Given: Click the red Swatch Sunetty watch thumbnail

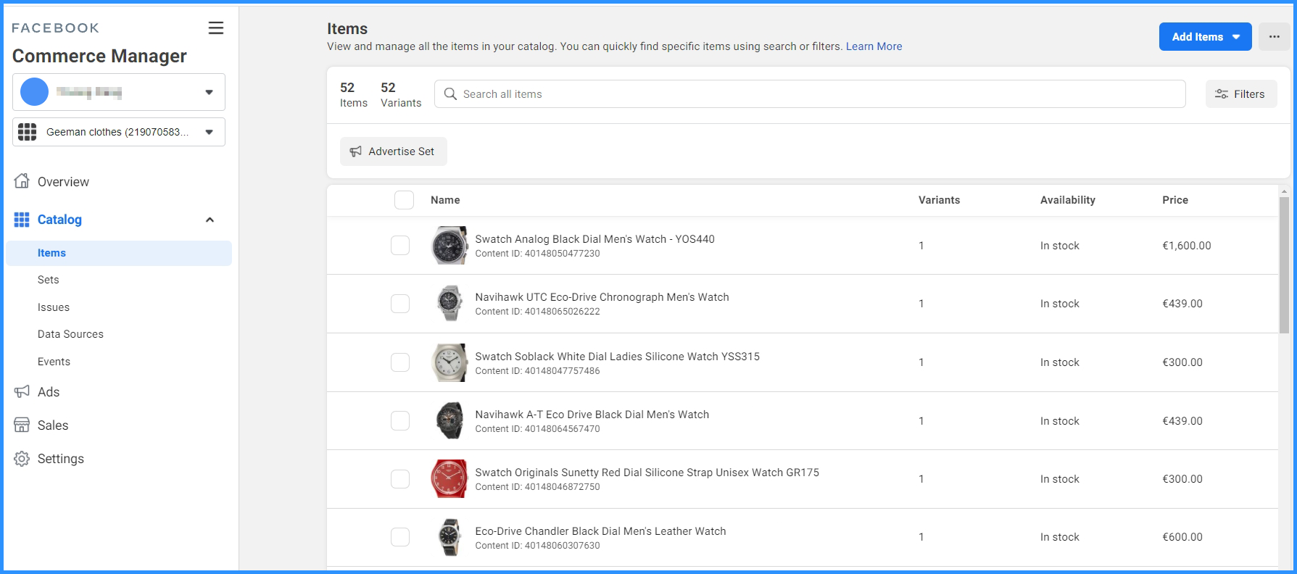Looking at the screenshot, I should 449,478.
